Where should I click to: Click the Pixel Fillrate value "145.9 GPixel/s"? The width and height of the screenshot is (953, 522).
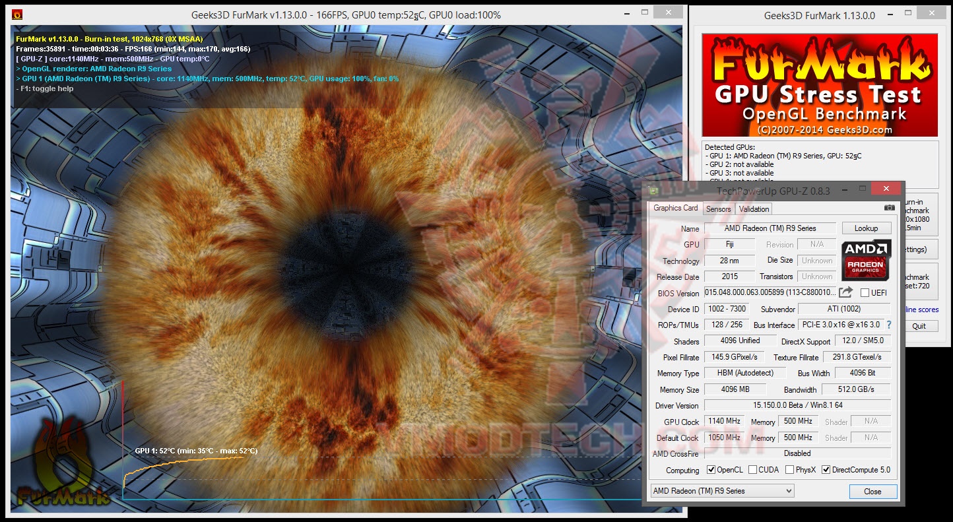(x=735, y=357)
